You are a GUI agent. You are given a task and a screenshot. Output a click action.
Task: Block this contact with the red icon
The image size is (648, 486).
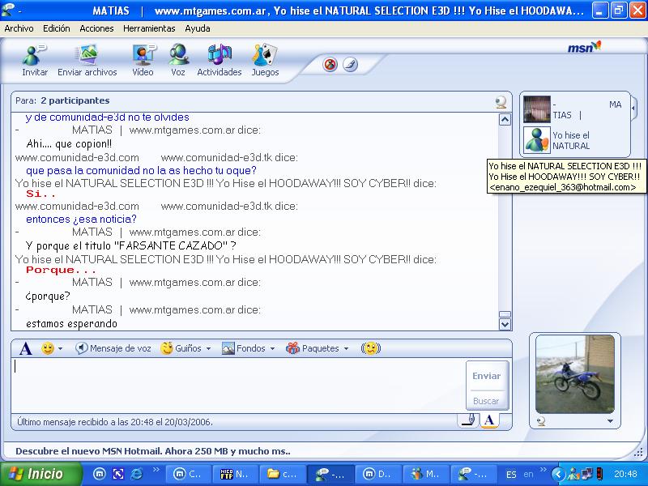330,65
